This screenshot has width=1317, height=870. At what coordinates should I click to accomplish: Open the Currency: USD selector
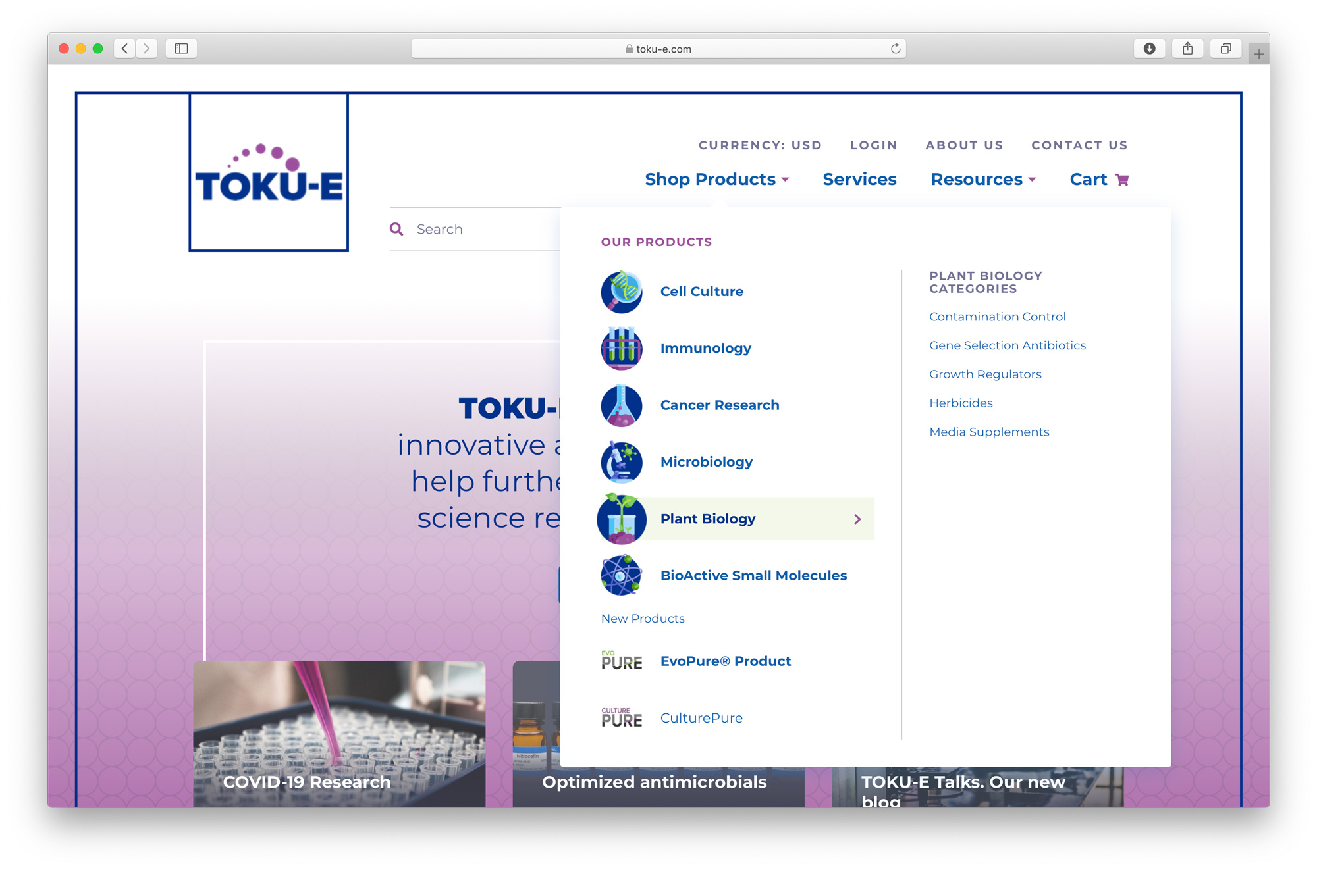click(x=760, y=145)
